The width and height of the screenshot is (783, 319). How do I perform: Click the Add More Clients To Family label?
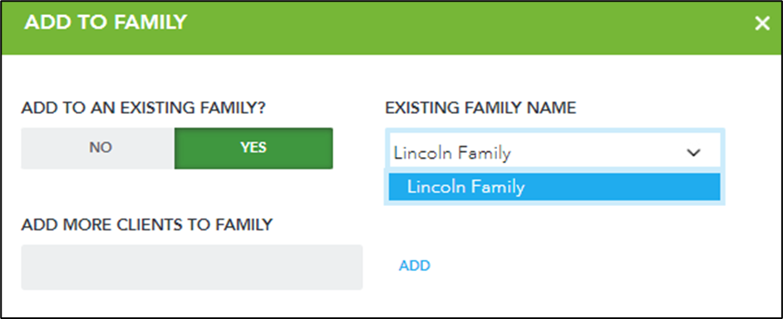147,224
